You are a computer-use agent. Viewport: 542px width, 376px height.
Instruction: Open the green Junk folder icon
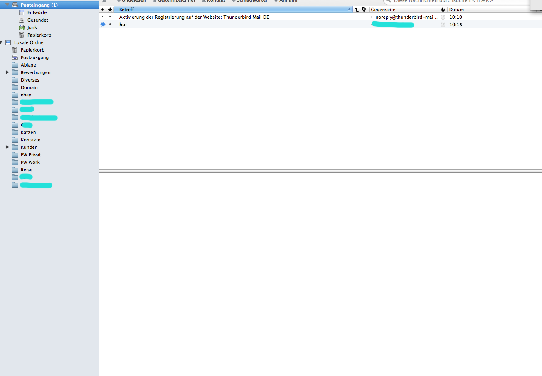point(22,27)
